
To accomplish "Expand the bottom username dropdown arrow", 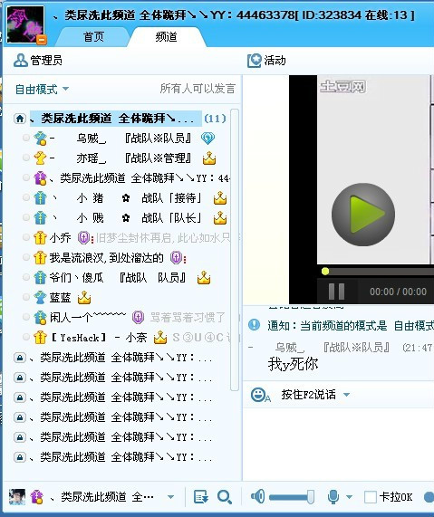I will point(170,497).
